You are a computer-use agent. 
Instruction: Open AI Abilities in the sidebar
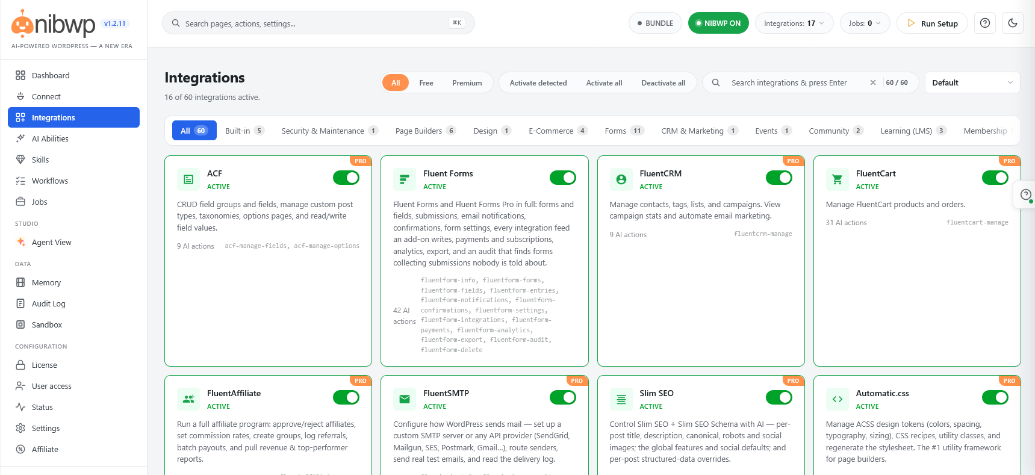point(73,138)
